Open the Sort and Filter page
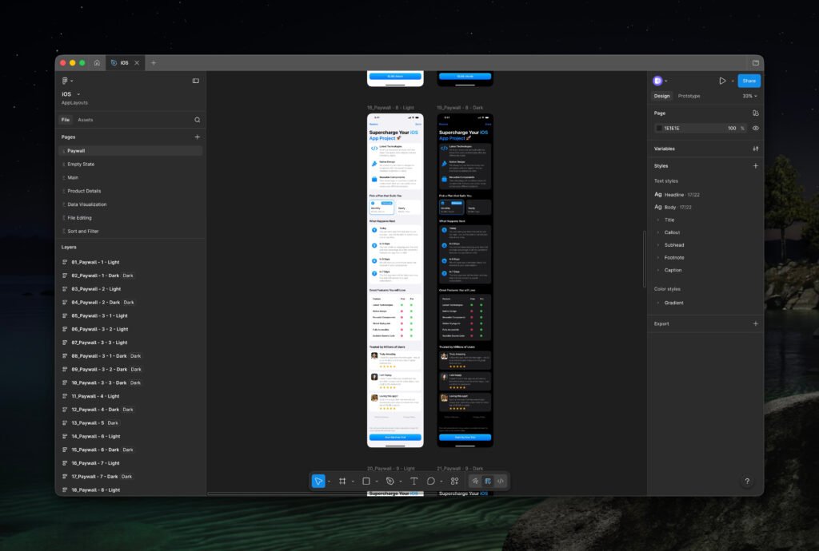The width and height of the screenshot is (819, 551). (130, 231)
